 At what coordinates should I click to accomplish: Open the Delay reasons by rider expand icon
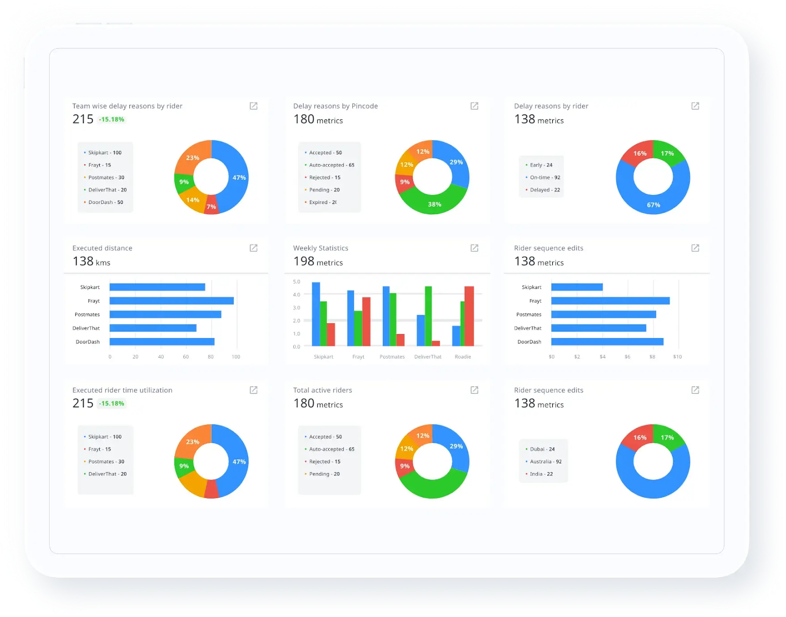tap(695, 106)
